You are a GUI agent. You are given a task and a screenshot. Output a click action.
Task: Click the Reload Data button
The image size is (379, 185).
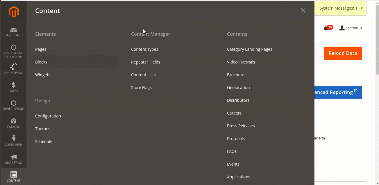[x=343, y=53]
